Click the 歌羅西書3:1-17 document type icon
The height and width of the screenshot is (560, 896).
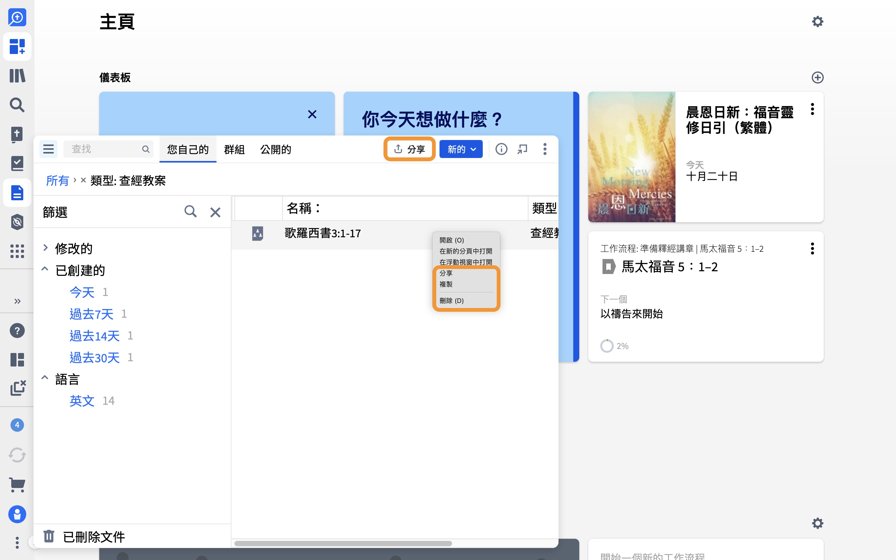pos(257,233)
